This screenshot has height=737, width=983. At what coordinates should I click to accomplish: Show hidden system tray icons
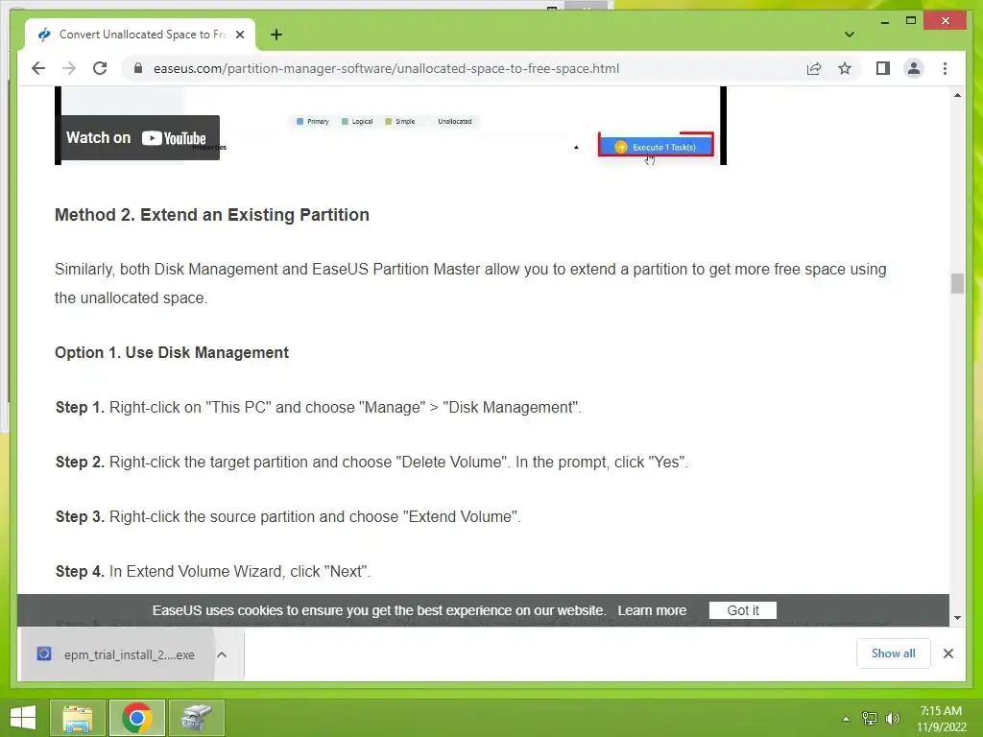point(846,719)
